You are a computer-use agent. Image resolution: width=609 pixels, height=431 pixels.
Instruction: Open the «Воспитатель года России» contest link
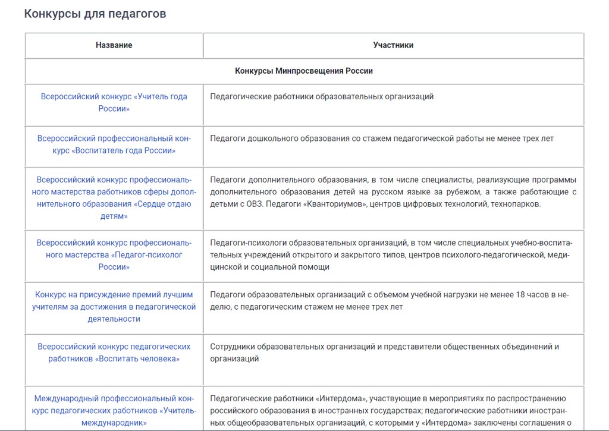114,144
